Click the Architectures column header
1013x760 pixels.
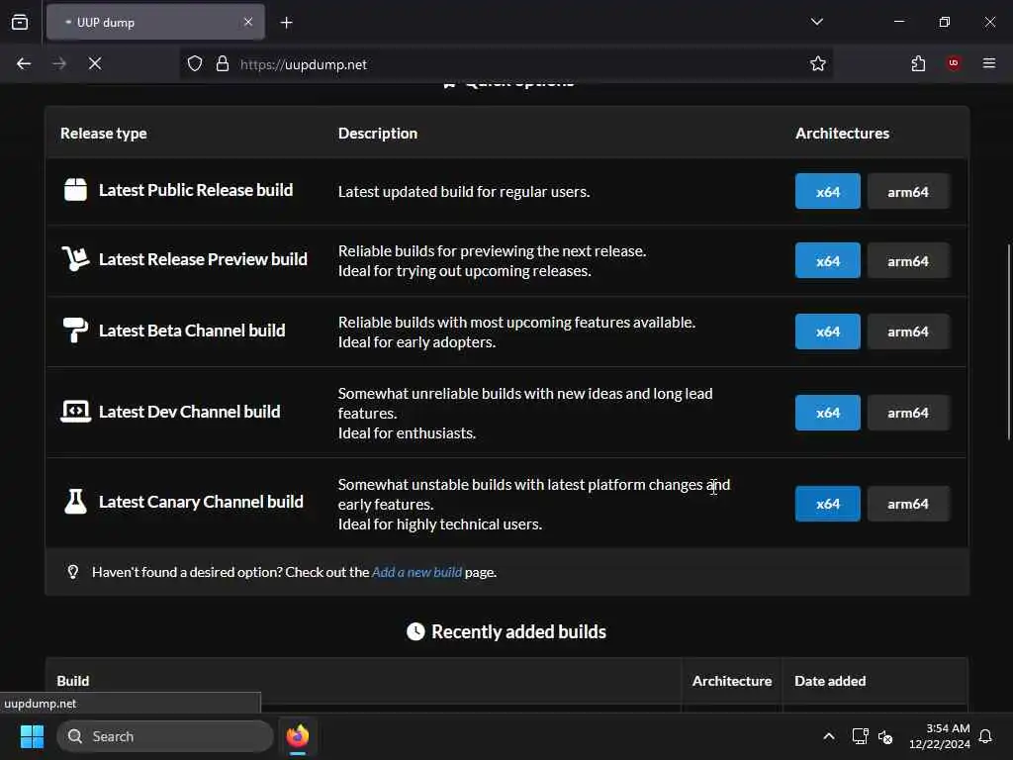tap(843, 134)
